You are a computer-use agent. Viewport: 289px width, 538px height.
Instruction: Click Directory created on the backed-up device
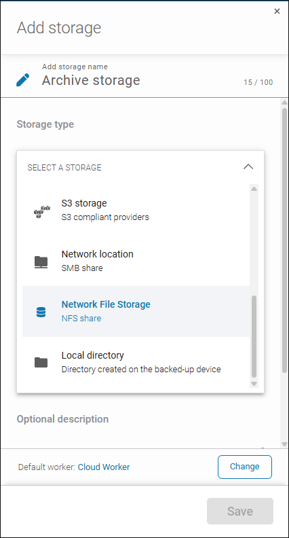[141, 369]
